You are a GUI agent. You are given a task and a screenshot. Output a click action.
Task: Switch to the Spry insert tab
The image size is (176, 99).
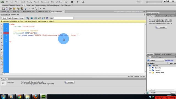pyautogui.click(x=33, y=5)
